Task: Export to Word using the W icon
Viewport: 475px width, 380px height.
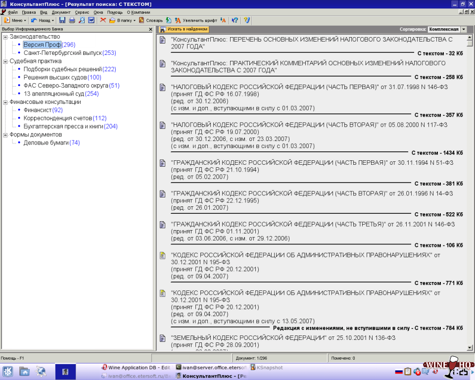Action: [91, 20]
